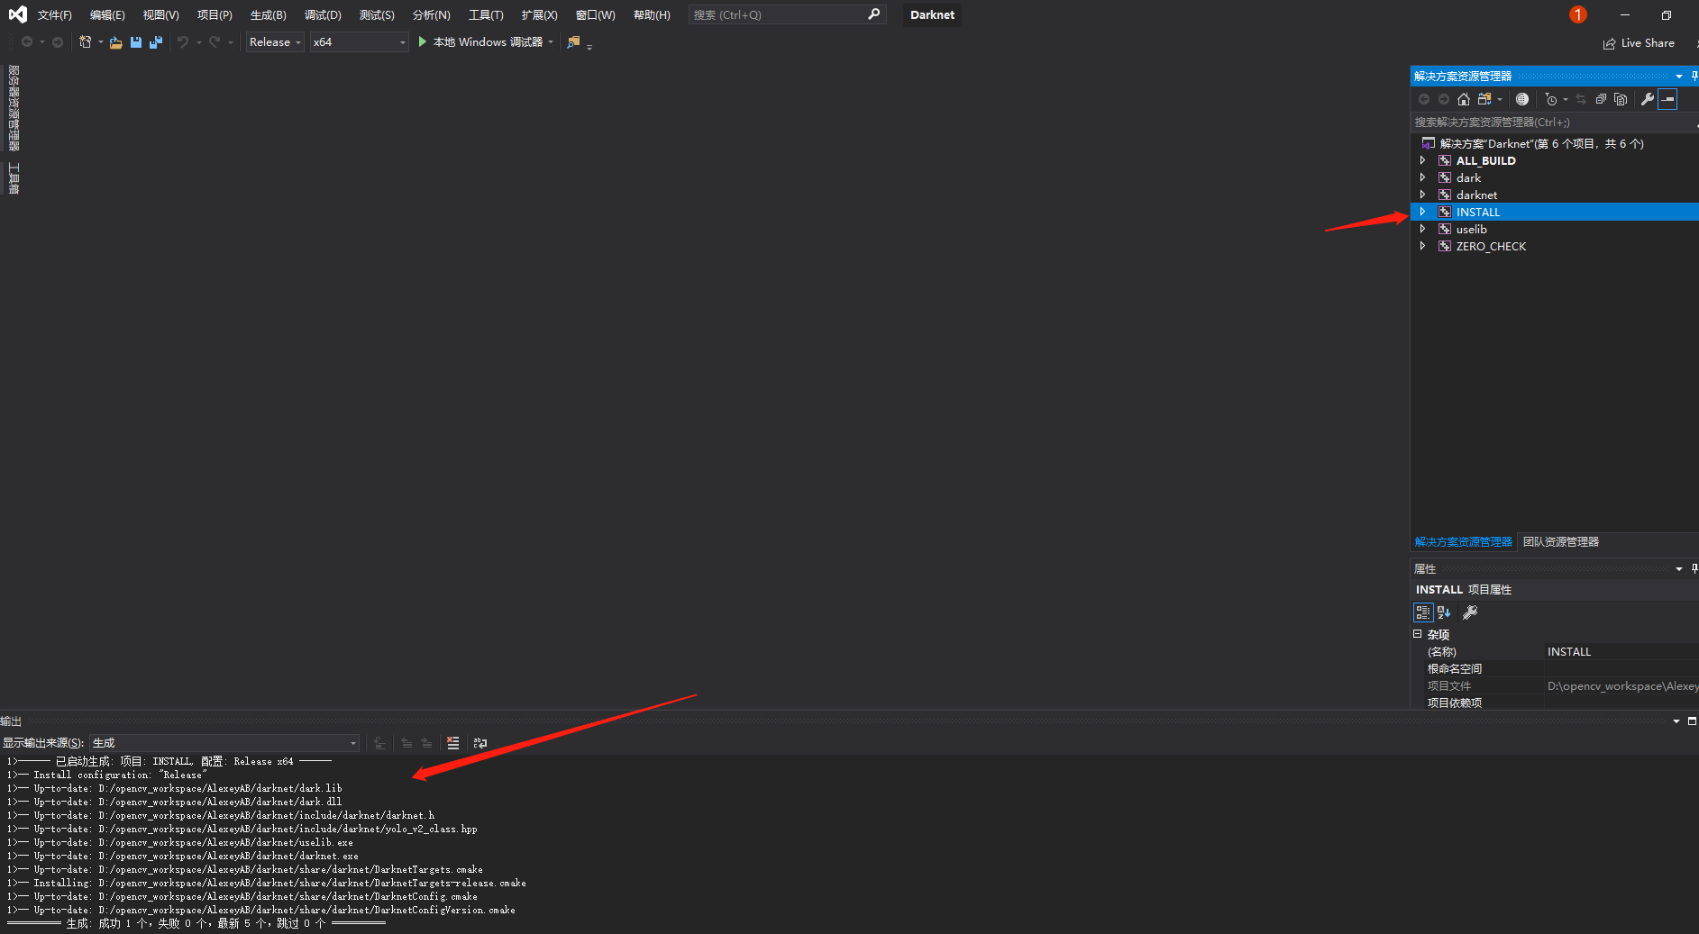
Task: Toggle Alphabetical sort in Properties panel
Action: tap(1444, 612)
